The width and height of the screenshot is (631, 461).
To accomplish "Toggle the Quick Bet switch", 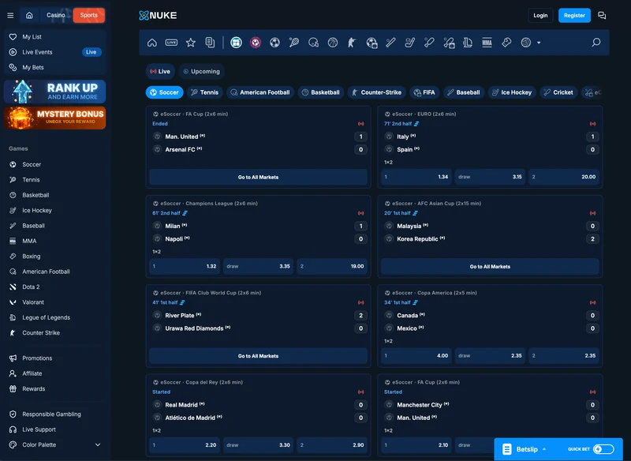I will tap(603, 449).
